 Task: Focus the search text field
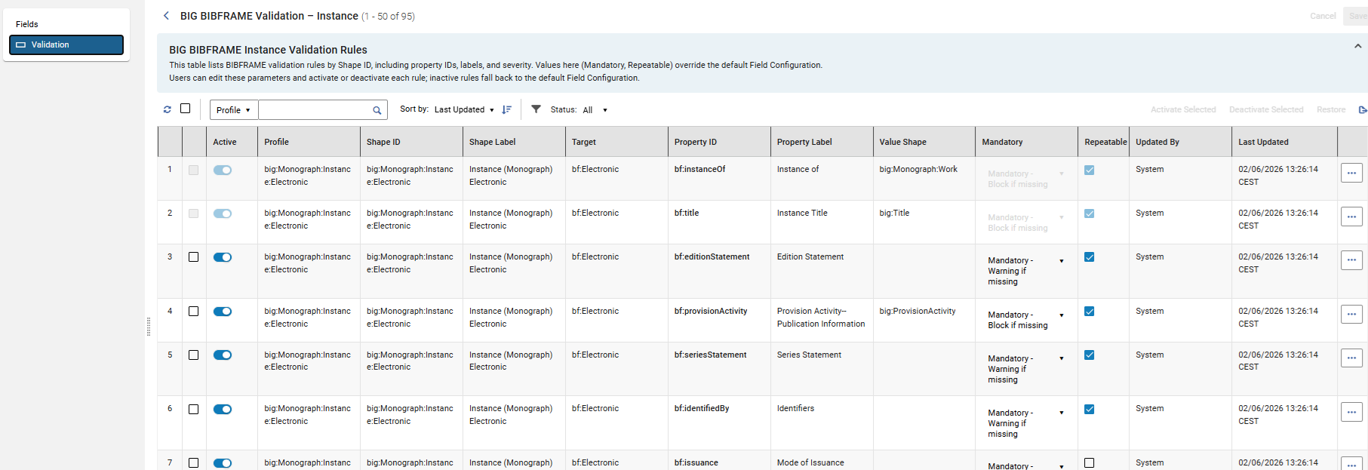pos(315,110)
